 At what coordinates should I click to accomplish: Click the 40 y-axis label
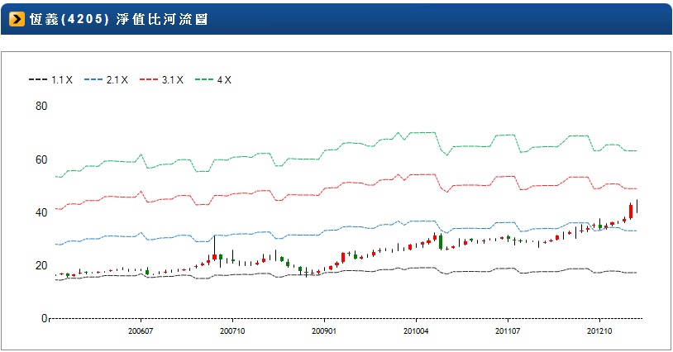point(41,212)
